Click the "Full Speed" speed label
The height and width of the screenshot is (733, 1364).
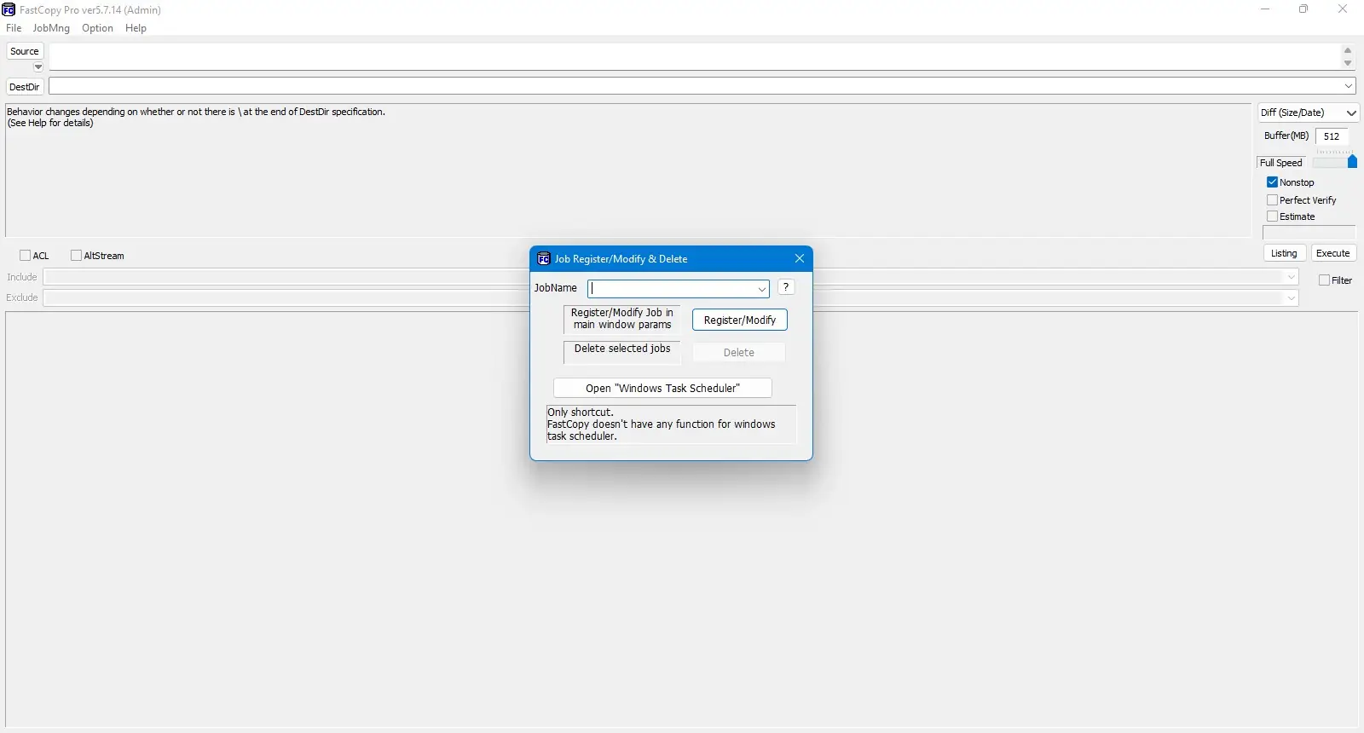pos(1281,163)
